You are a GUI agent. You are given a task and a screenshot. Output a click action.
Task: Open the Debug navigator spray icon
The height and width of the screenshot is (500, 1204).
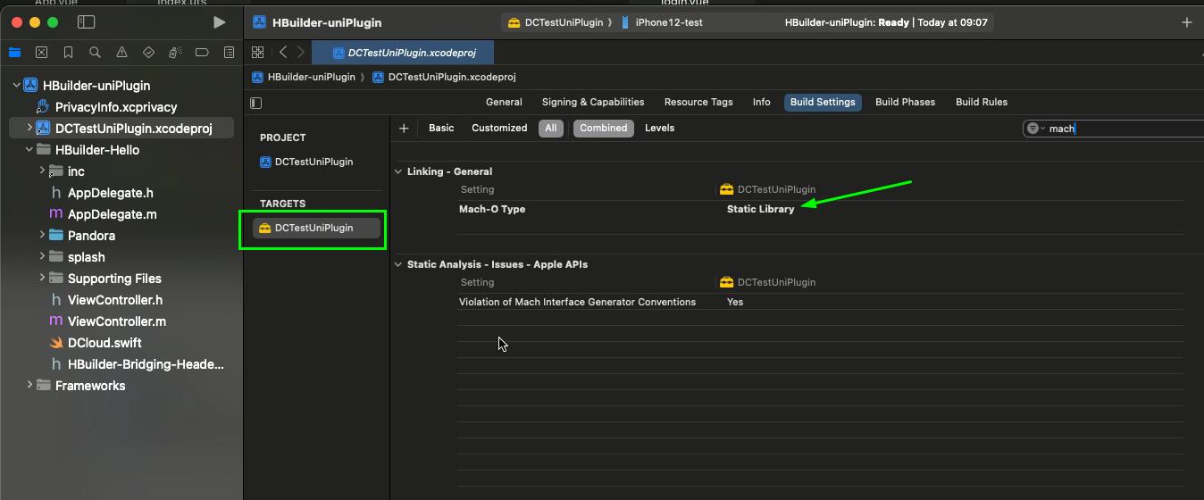[x=175, y=53]
